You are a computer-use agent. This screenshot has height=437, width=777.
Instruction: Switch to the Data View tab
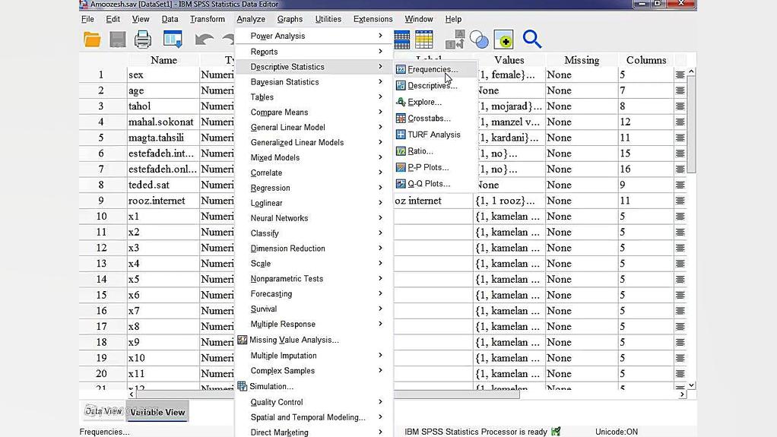[x=103, y=411]
